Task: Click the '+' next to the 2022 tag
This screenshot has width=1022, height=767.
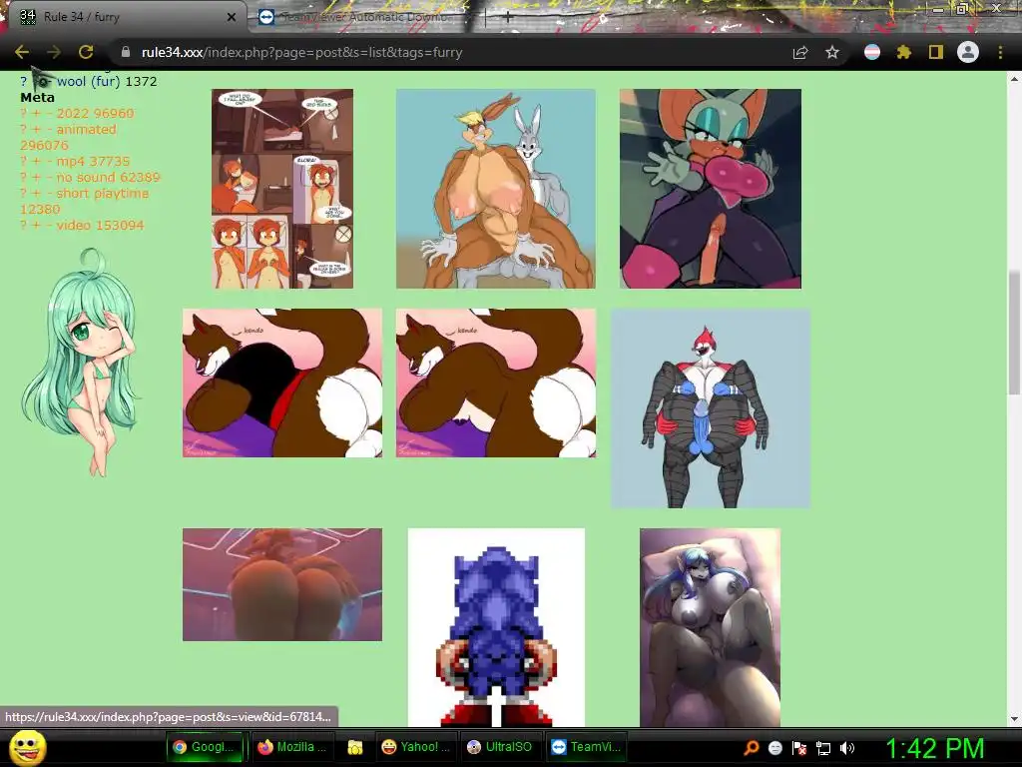Action: click(37, 114)
